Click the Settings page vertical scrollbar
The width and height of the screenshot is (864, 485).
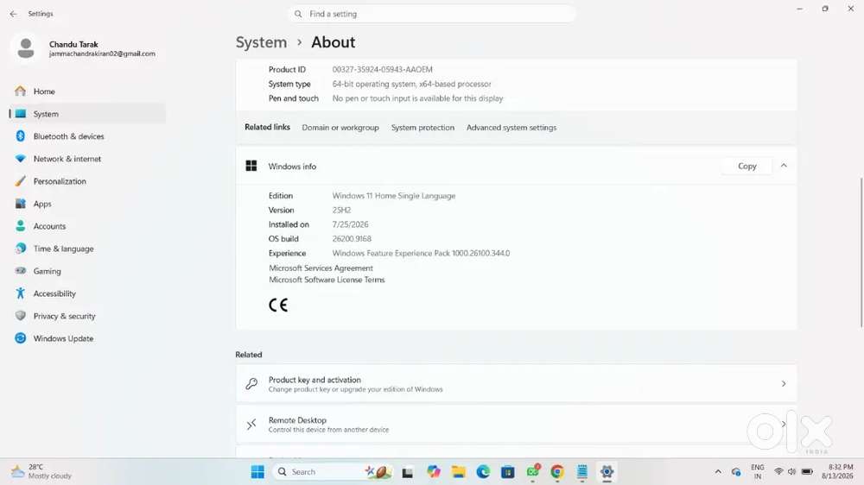click(861, 253)
